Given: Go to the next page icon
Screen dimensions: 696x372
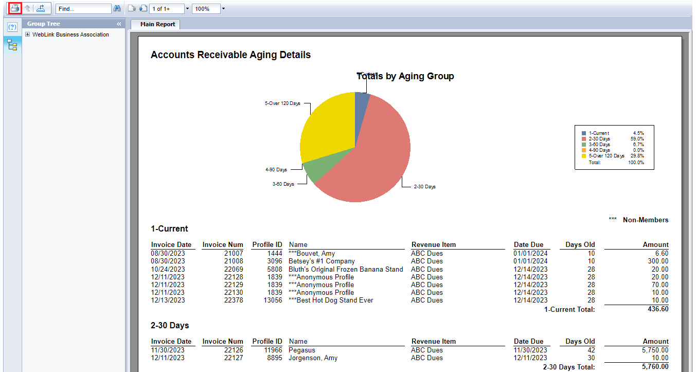Looking at the screenshot, I should pyautogui.click(x=144, y=9).
